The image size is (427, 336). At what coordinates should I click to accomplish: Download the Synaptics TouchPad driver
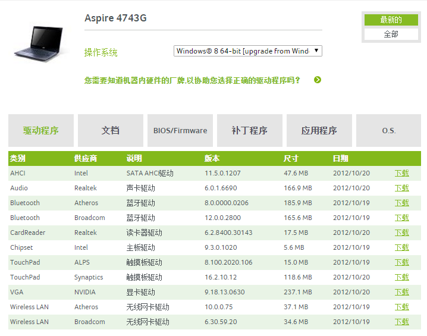[401, 277]
